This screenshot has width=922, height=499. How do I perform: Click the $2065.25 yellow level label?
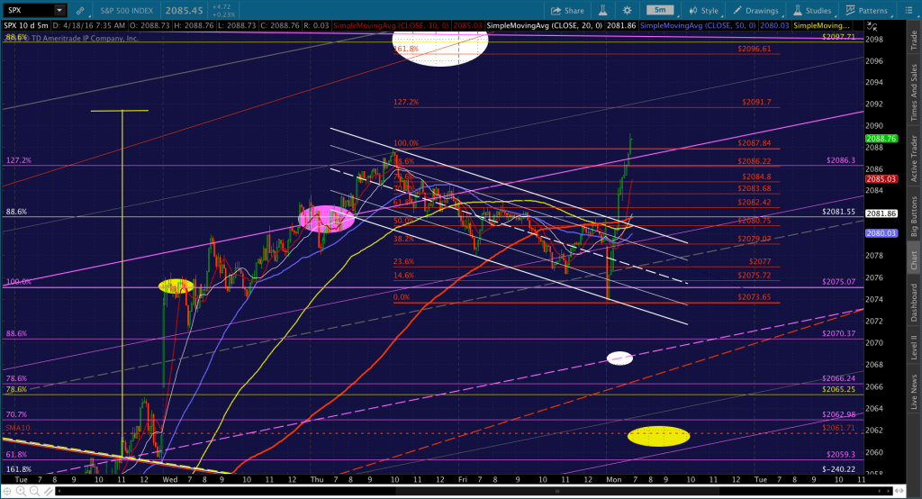tap(838, 389)
